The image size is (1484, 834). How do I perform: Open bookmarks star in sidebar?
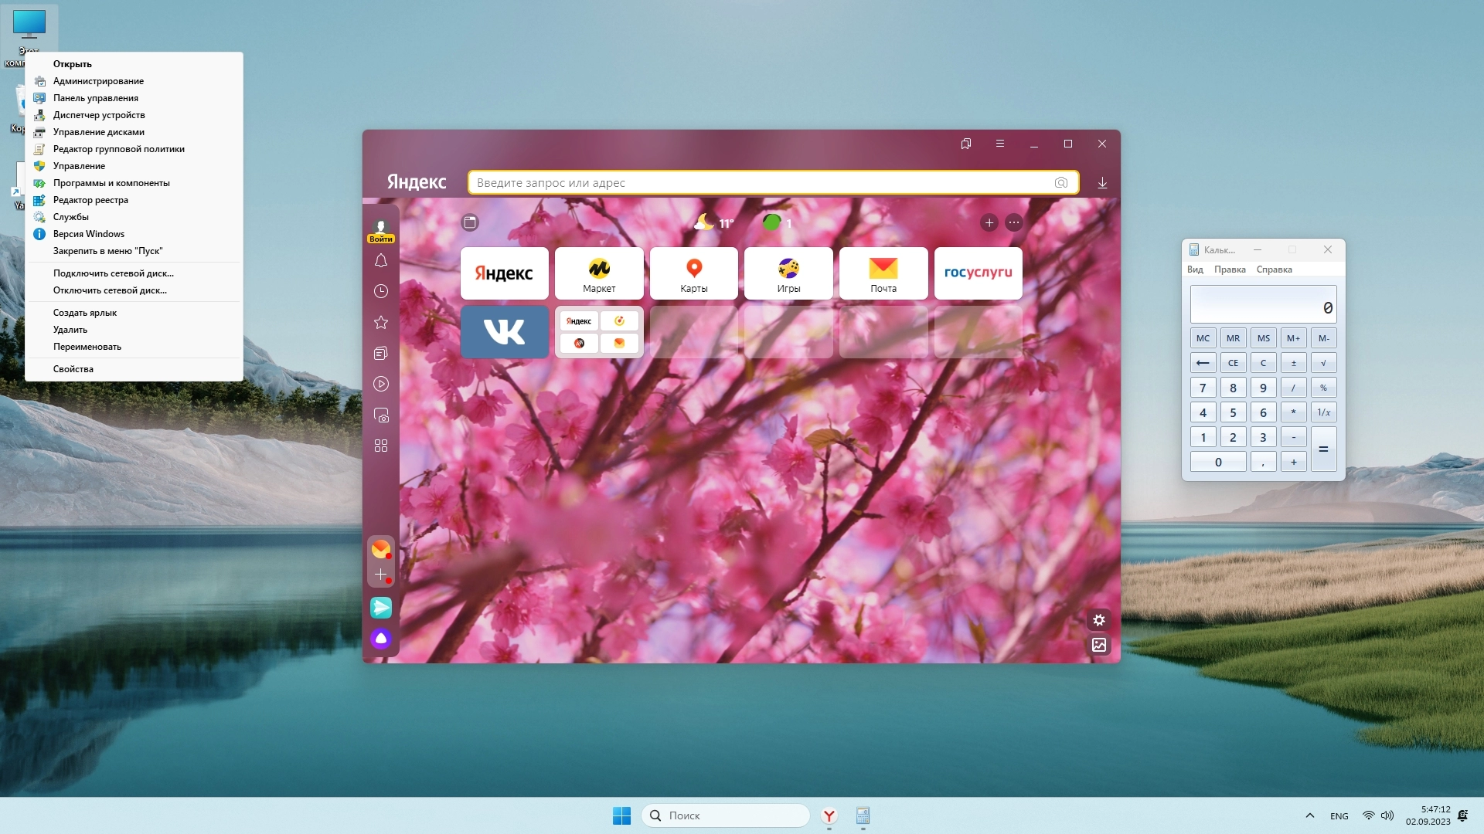(x=380, y=323)
